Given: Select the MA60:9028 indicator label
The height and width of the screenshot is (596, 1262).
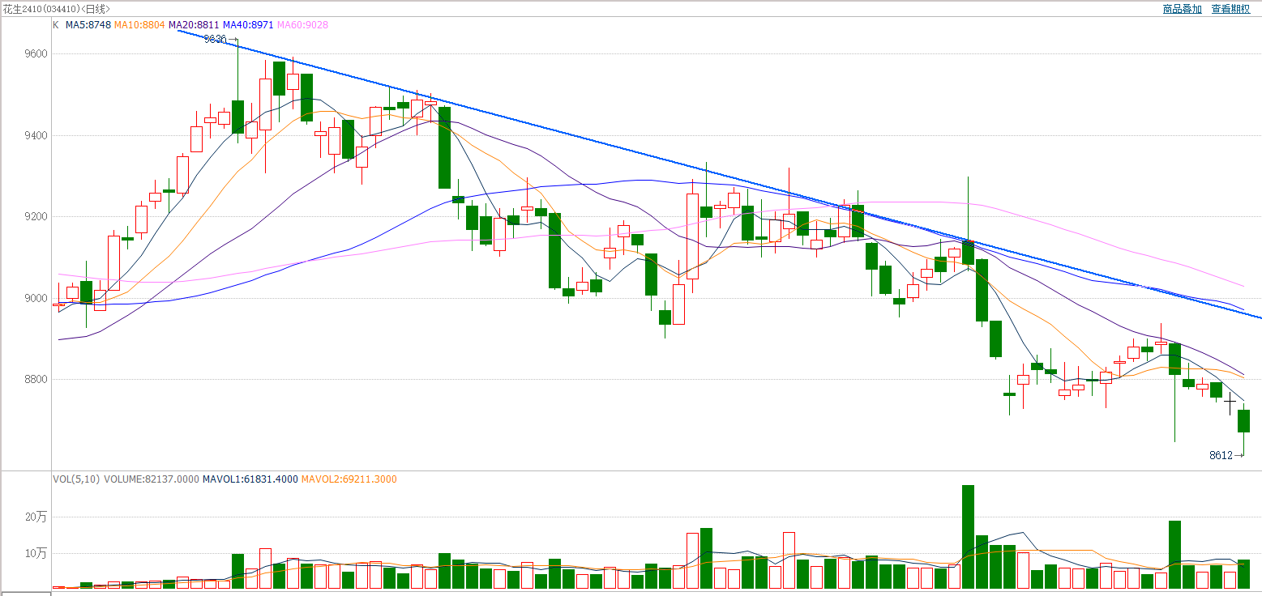Looking at the screenshot, I should 302,25.
